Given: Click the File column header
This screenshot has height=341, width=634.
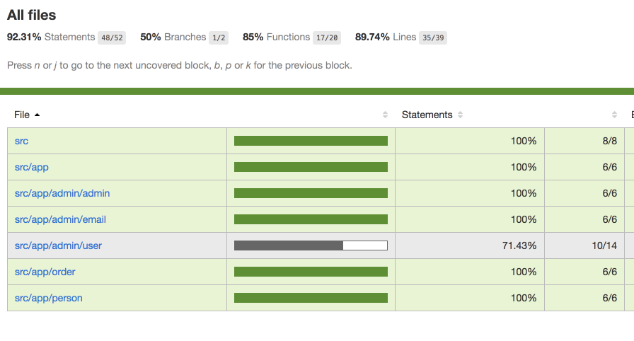Looking at the screenshot, I should click(x=22, y=115).
